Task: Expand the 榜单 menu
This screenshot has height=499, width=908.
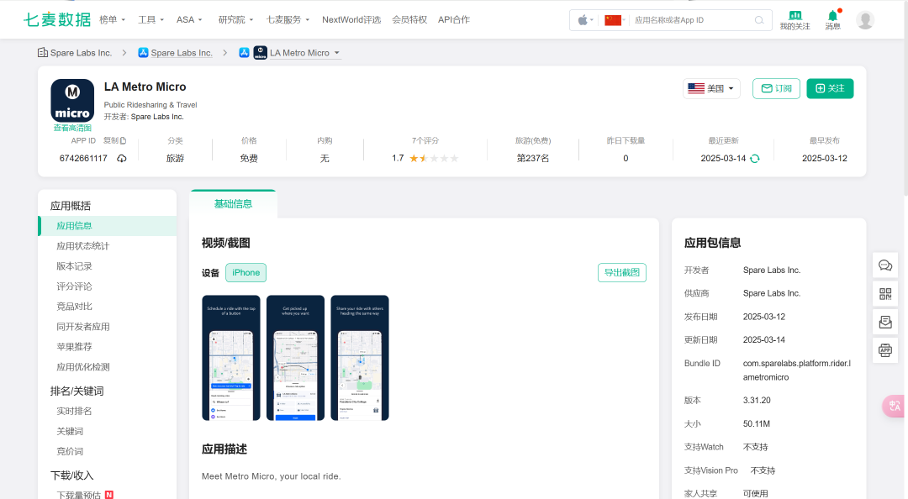Action: (x=113, y=19)
